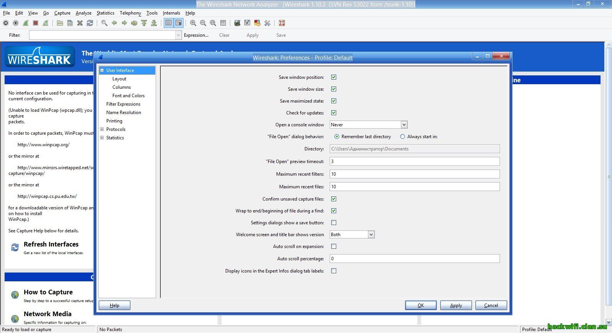Click the main window vertical scrollbar thumb
The width and height of the screenshot is (612, 333).
[609, 177]
